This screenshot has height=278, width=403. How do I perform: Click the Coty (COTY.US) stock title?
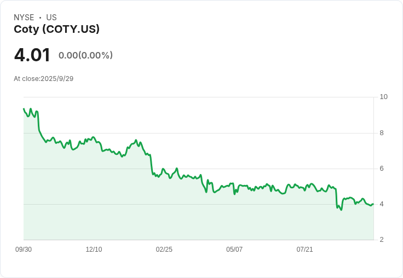click(x=56, y=30)
